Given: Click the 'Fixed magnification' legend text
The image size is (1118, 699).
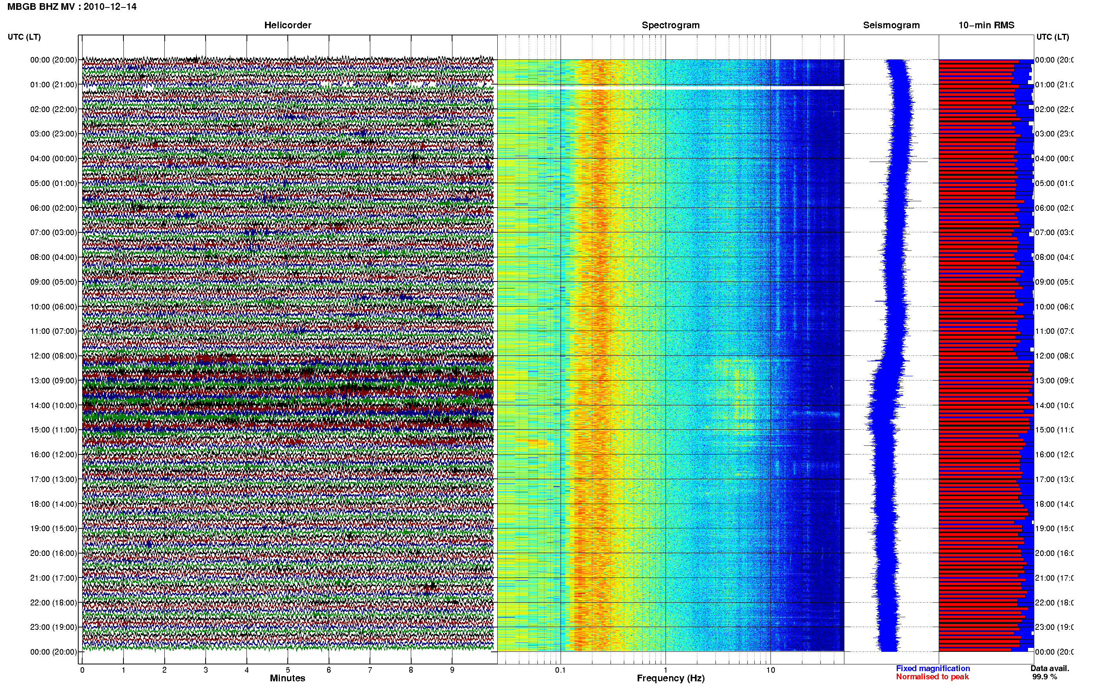Looking at the screenshot, I should pyautogui.click(x=933, y=668).
